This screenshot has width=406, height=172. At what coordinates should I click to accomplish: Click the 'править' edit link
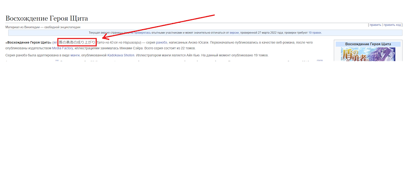(375, 25)
